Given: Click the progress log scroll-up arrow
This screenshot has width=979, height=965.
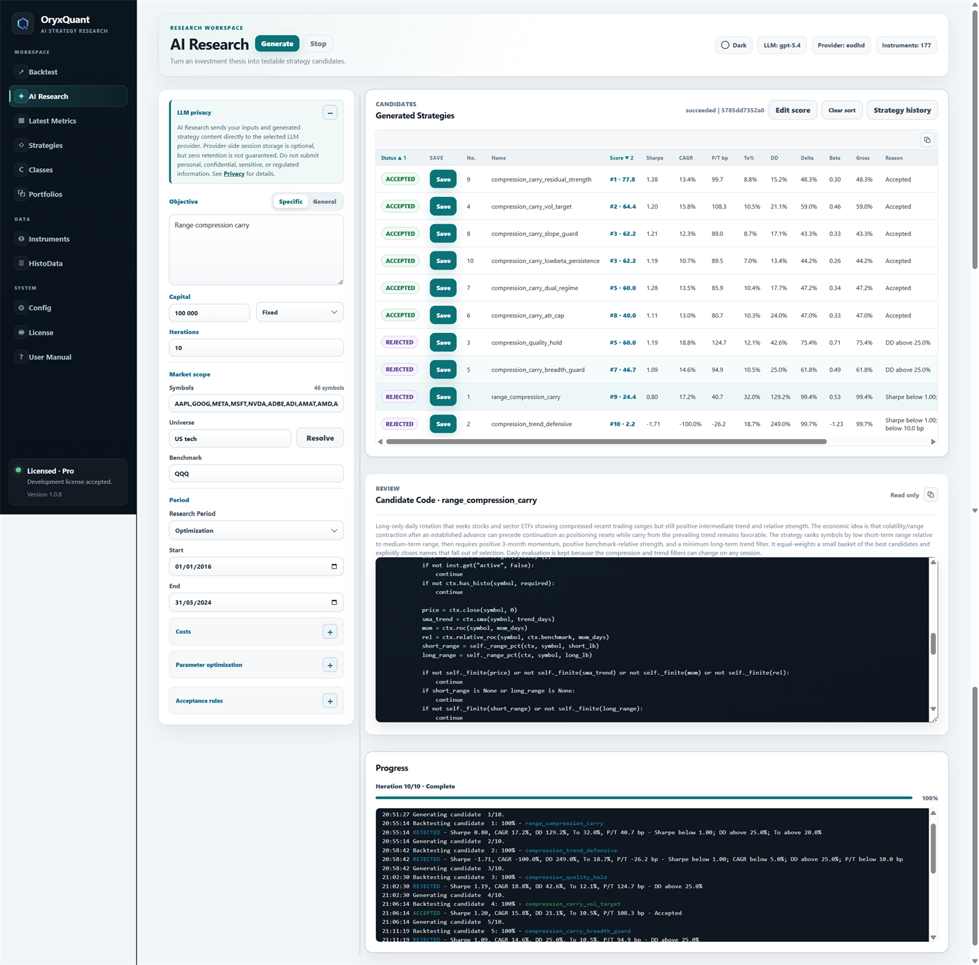Looking at the screenshot, I should click(933, 813).
